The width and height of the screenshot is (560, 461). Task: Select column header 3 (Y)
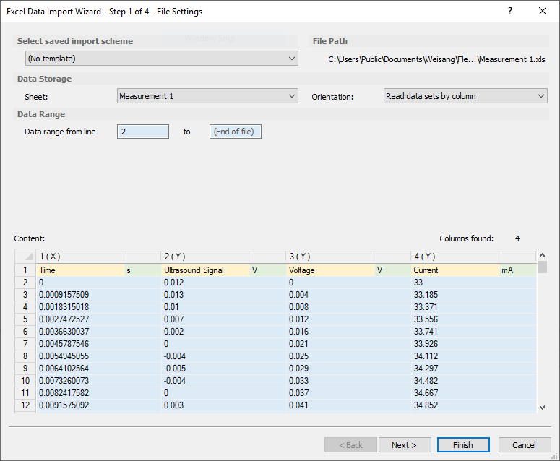[x=329, y=257]
